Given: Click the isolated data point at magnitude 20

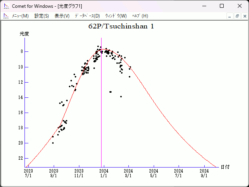Looking at the screenshot, I should [x=53, y=143].
